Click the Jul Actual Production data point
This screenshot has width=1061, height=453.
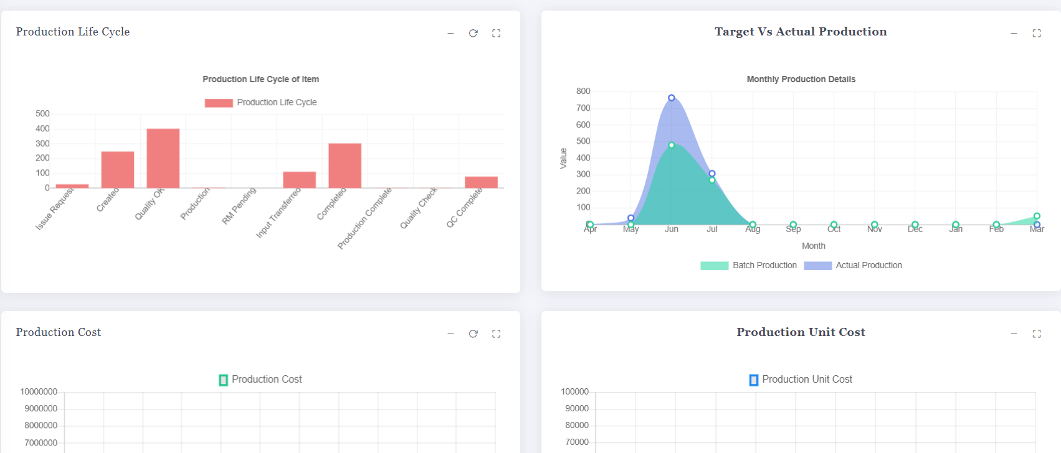point(712,174)
